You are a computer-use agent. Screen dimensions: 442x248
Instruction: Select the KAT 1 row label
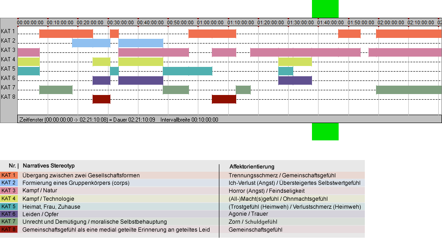8,31
